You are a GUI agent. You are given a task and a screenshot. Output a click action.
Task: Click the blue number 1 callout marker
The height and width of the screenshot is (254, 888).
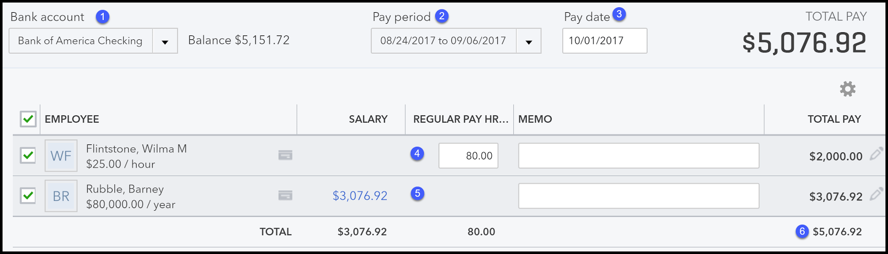click(102, 17)
